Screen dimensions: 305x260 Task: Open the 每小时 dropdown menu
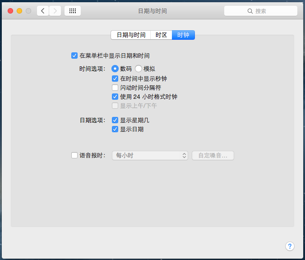click(x=150, y=155)
